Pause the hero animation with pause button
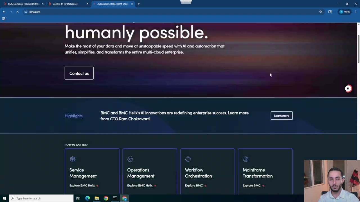This screenshot has width=360, height=202. click(x=348, y=89)
